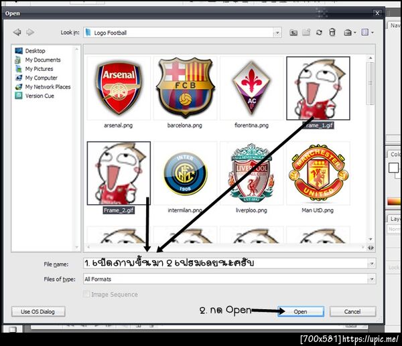Expand the Files of type dropdown
Image resolution: width=402 pixels, height=346 pixels.
click(371, 279)
